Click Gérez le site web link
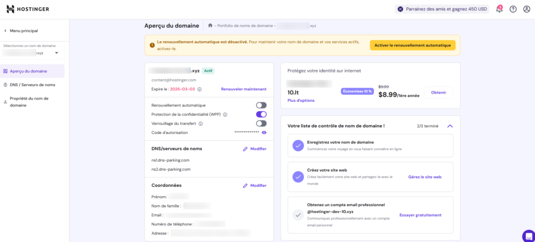The height and width of the screenshot is (242, 535). click(x=425, y=177)
